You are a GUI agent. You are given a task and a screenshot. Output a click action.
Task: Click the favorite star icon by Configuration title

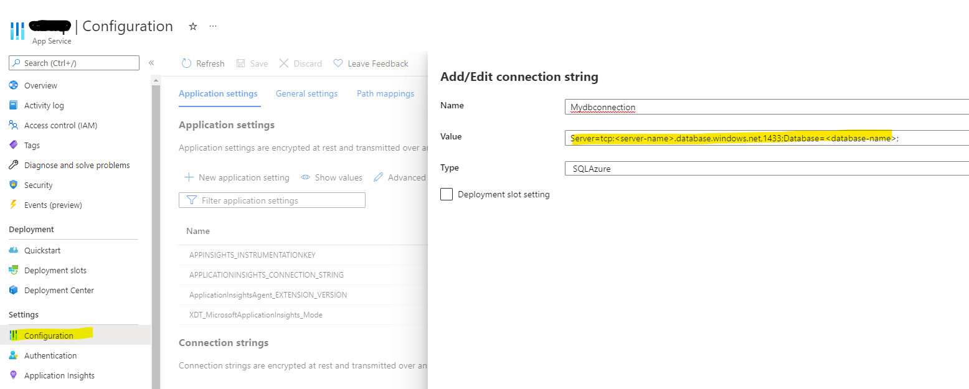pos(193,27)
